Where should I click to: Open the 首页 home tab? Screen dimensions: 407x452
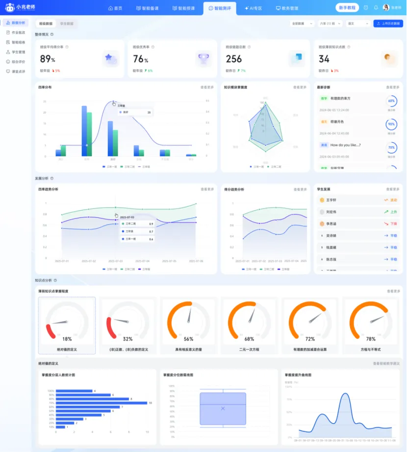pyautogui.click(x=115, y=8)
